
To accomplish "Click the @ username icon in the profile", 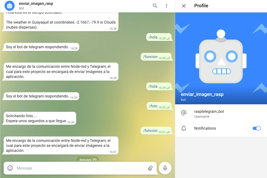I will point(184,113).
